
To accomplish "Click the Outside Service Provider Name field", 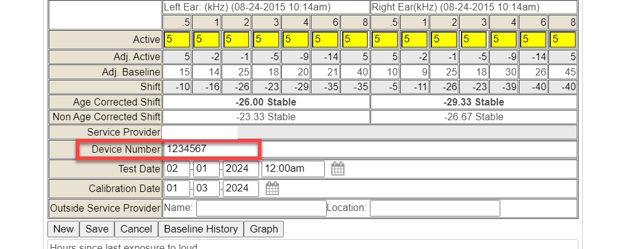I will pos(261,208).
